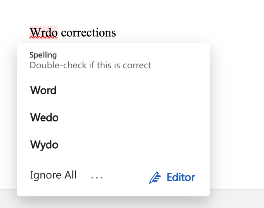264x208 pixels.
Task: Select the "Word" spelling suggestion
Action: [x=43, y=90]
